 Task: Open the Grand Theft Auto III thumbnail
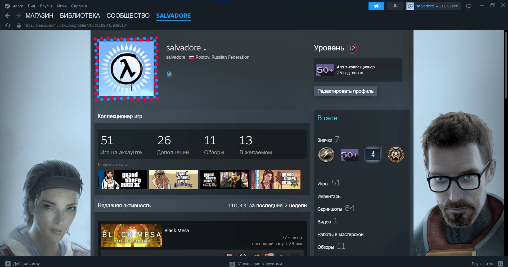122,180
